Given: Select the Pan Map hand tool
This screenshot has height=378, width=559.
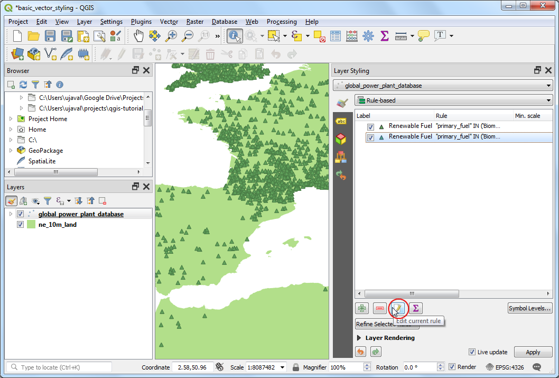Looking at the screenshot, I should click(x=138, y=36).
